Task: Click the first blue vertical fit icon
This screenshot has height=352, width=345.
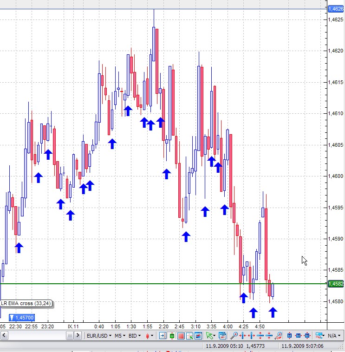Action: [289, 335]
